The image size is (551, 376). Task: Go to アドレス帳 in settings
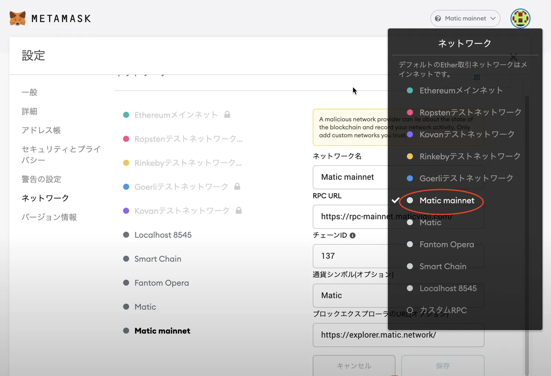click(41, 130)
